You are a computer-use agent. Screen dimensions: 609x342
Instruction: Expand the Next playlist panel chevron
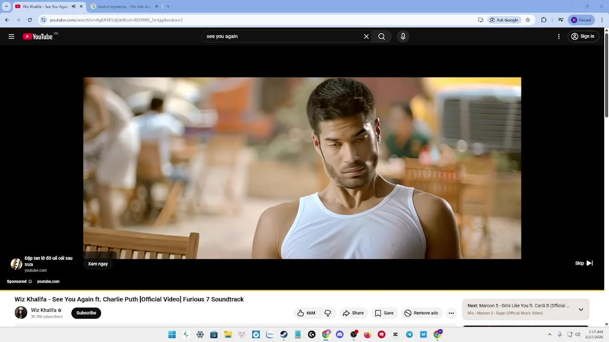581,309
